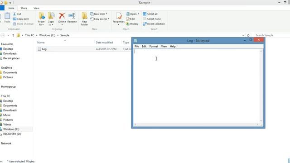Image resolution: width=290 pixels, height=163 pixels.
Task: Click Select none in the ribbon
Action: coord(152,19)
